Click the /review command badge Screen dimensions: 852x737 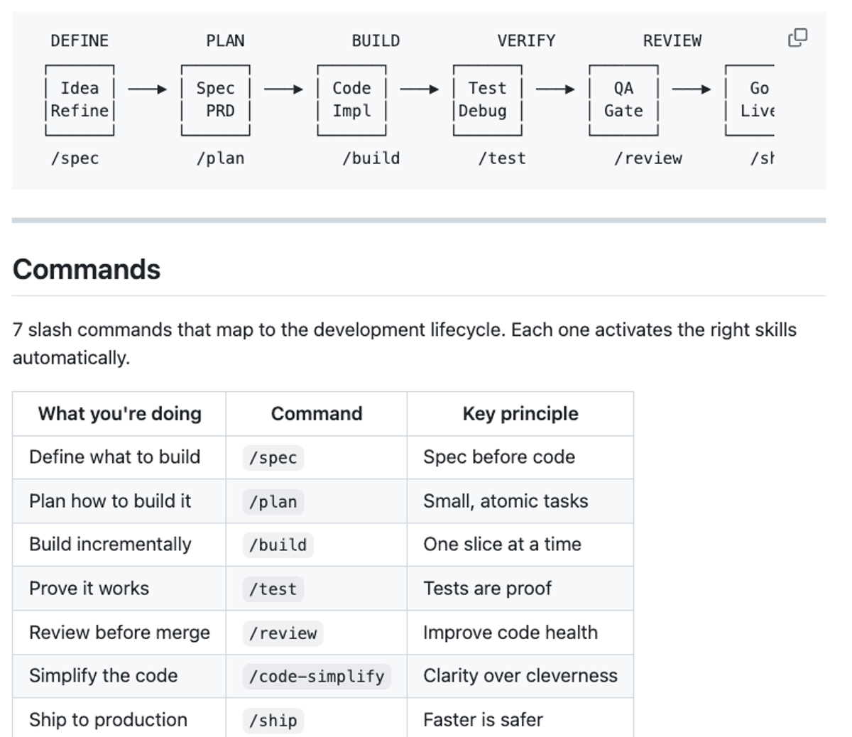point(282,633)
